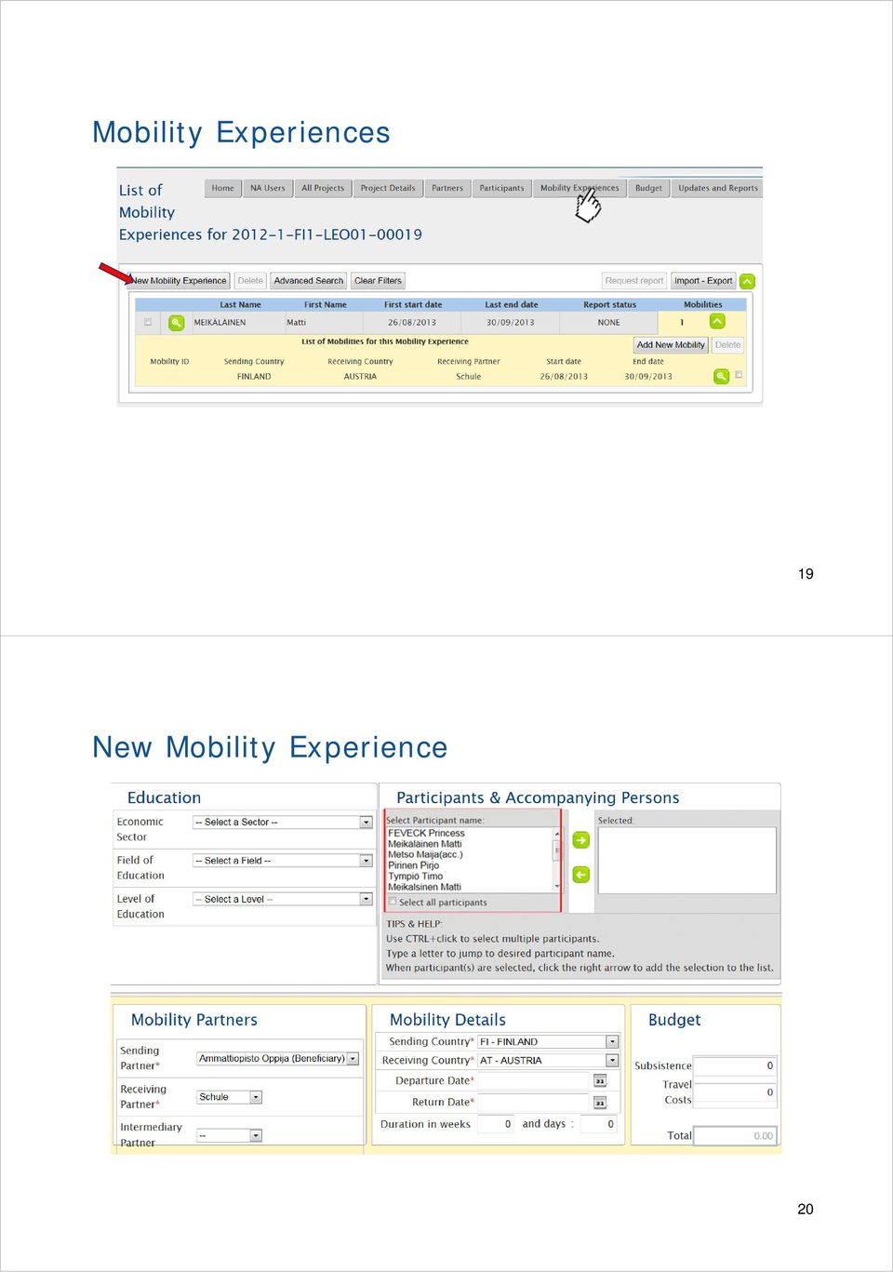Click Delete next to New Mobility Experience
This screenshot has width=893, height=1272.
point(250,281)
